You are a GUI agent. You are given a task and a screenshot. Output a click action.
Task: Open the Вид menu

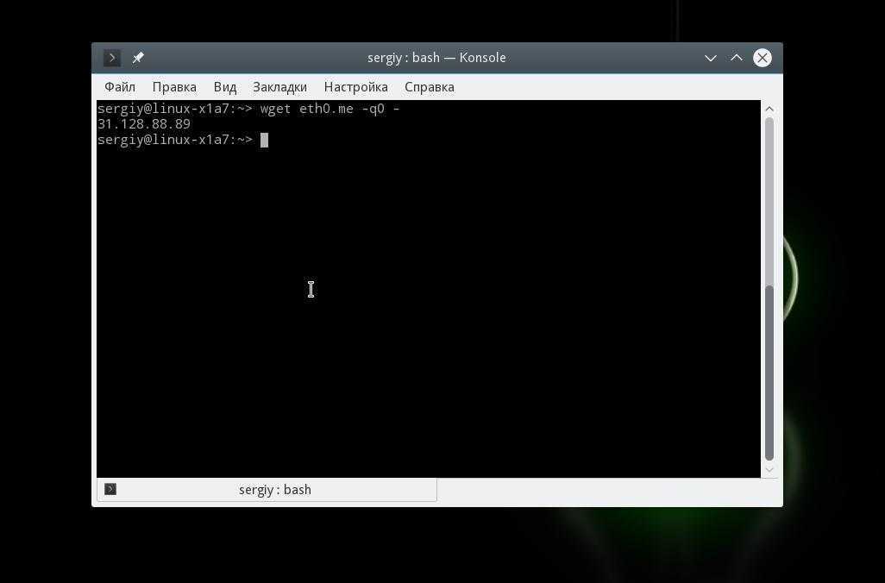(x=225, y=87)
